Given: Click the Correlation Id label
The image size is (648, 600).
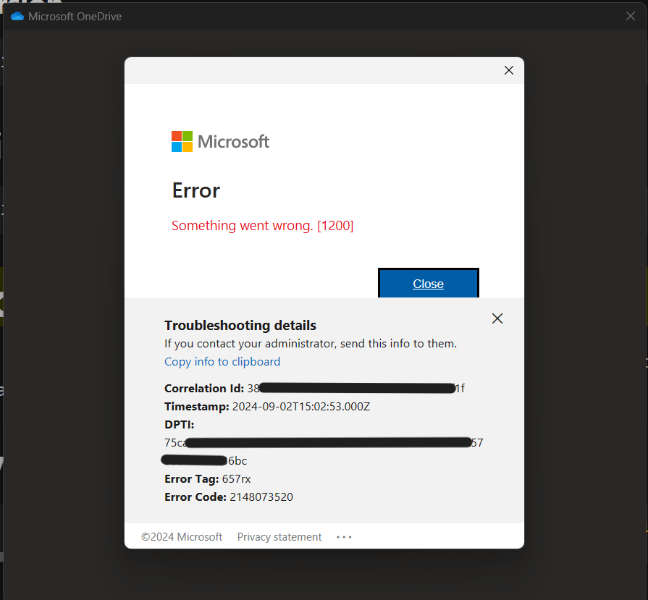Looking at the screenshot, I should (x=204, y=389).
